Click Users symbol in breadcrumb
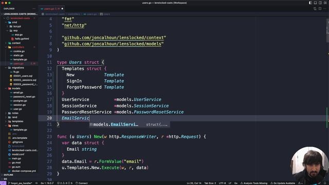 click(105, 14)
